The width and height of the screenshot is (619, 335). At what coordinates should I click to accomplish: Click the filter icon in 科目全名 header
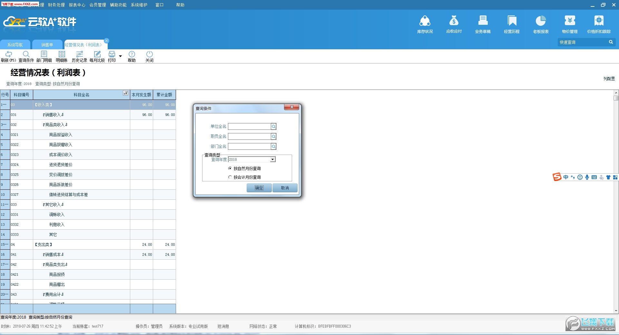pos(126,93)
